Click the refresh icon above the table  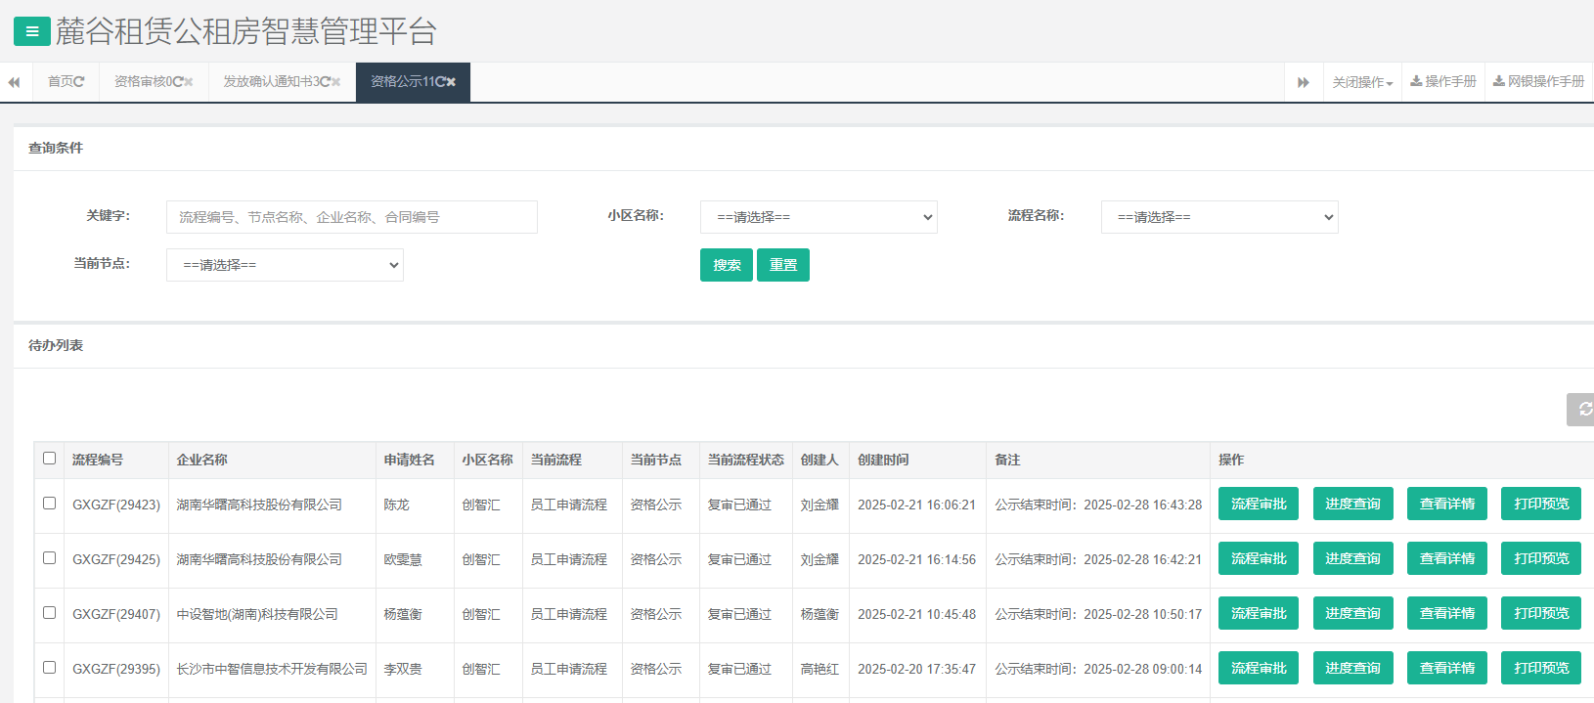(x=1583, y=409)
